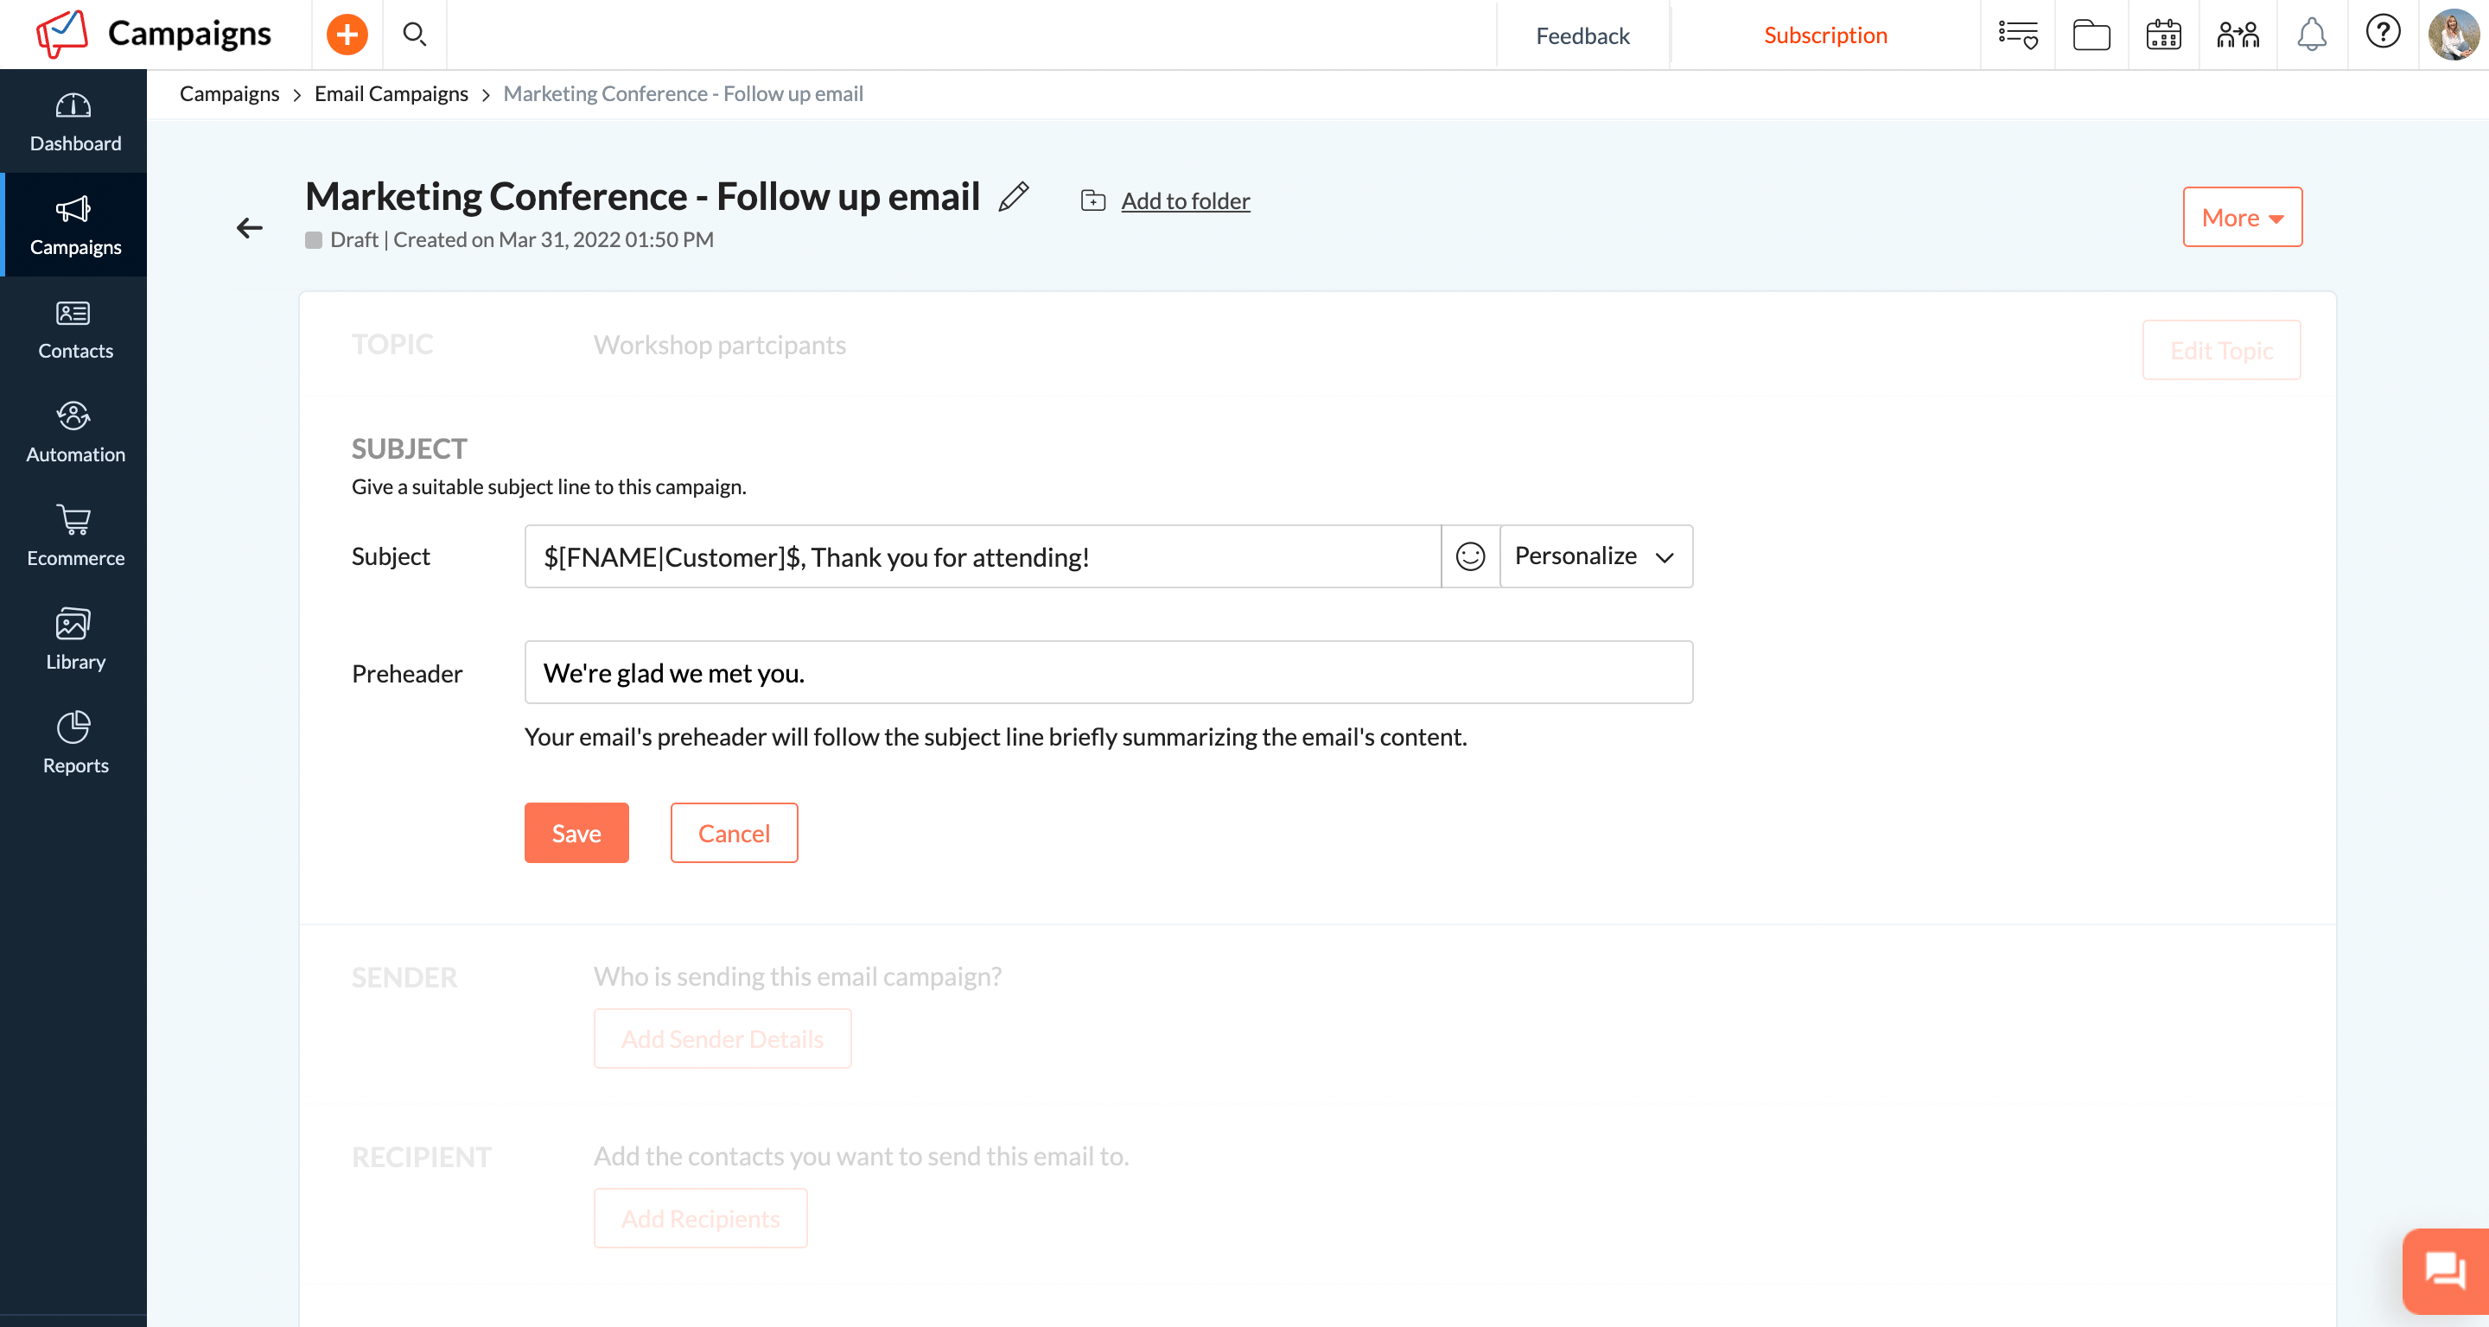Click the help question mark icon
The width and height of the screenshot is (2489, 1327).
tap(2383, 33)
